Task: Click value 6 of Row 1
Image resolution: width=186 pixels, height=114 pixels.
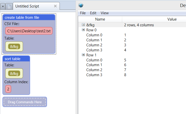Action: coord(125,65)
